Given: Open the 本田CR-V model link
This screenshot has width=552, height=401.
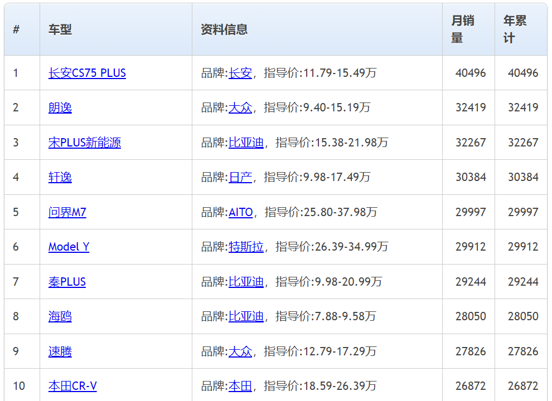Looking at the screenshot, I should (x=72, y=386).
